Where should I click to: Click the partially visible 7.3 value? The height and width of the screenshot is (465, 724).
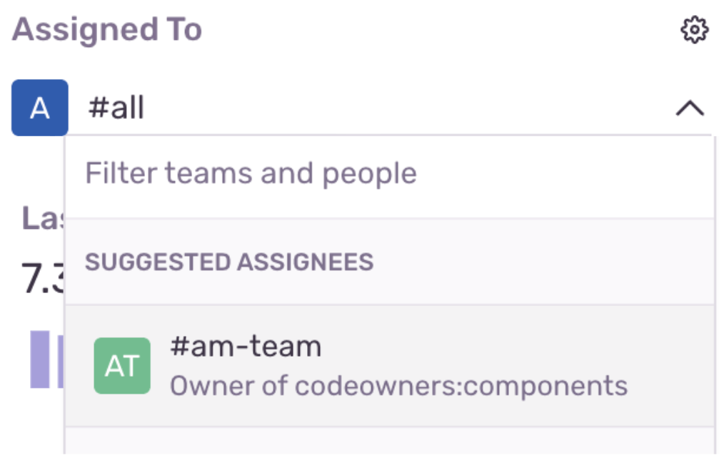point(41,278)
